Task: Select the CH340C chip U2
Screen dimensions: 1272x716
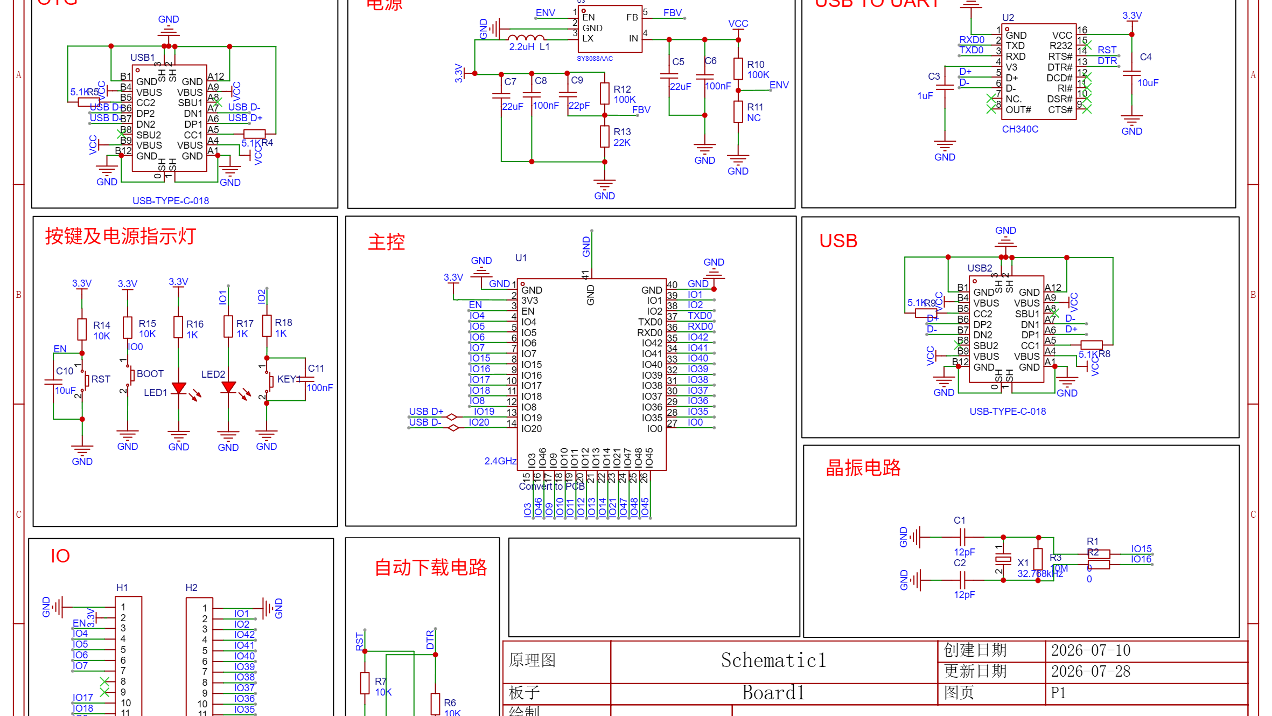Action: click(1039, 72)
